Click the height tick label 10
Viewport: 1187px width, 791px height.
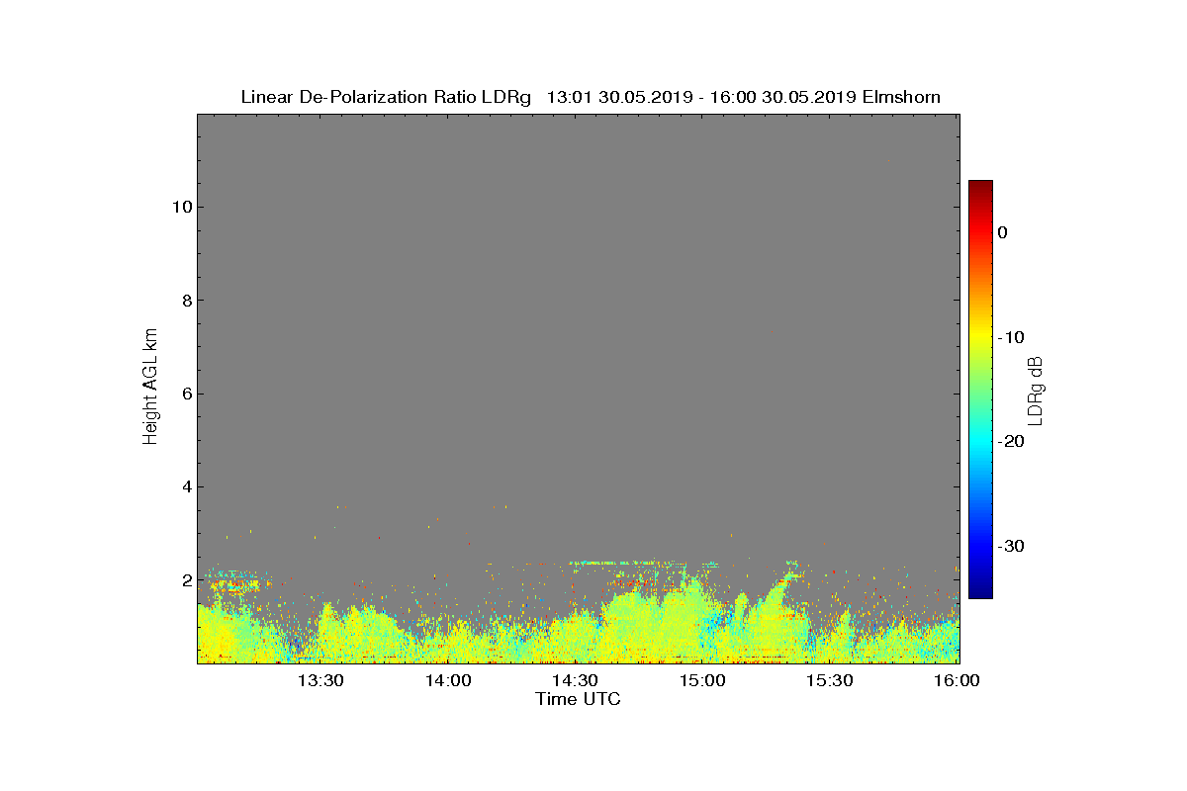[x=181, y=207]
